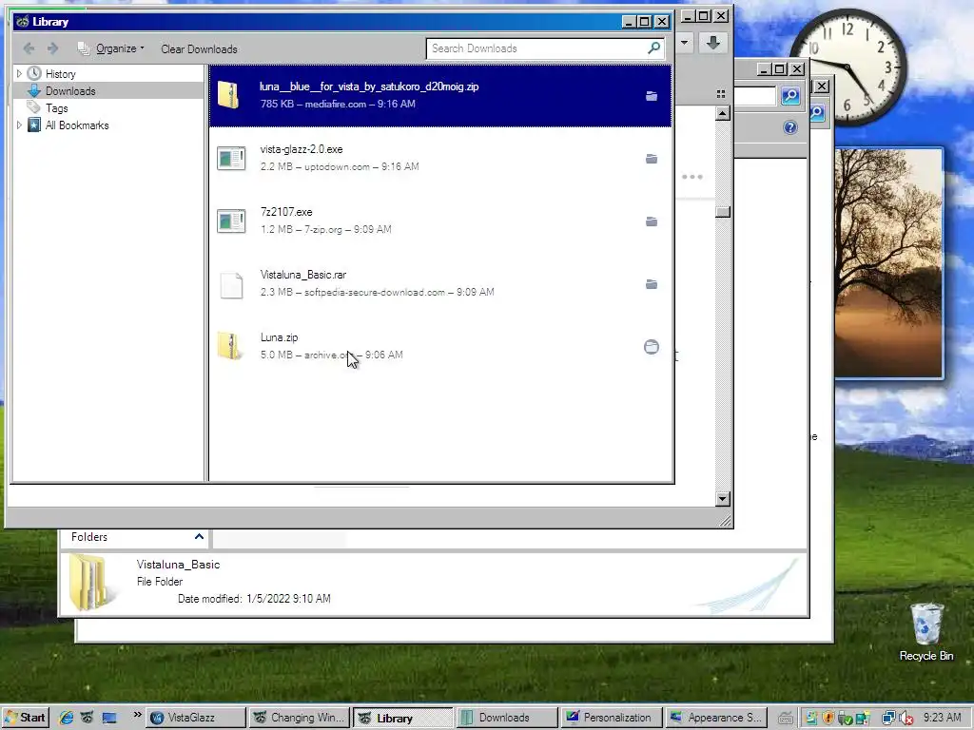Click the vista-glazz-2.0.exe application icon
The image size is (974, 730).
[231, 159]
